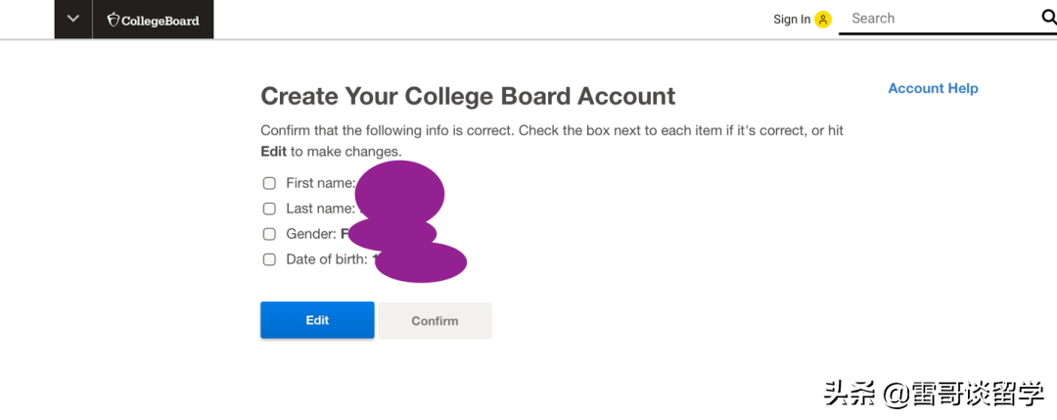Tick the Gender checkbox

click(x=269, y=234)
